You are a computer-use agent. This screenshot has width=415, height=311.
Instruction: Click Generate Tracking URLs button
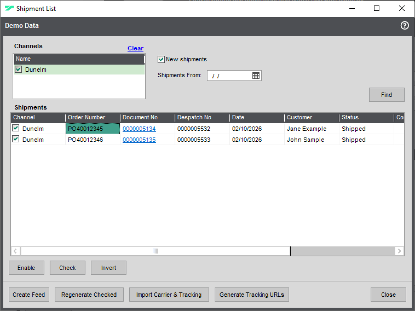coord(252,295)
